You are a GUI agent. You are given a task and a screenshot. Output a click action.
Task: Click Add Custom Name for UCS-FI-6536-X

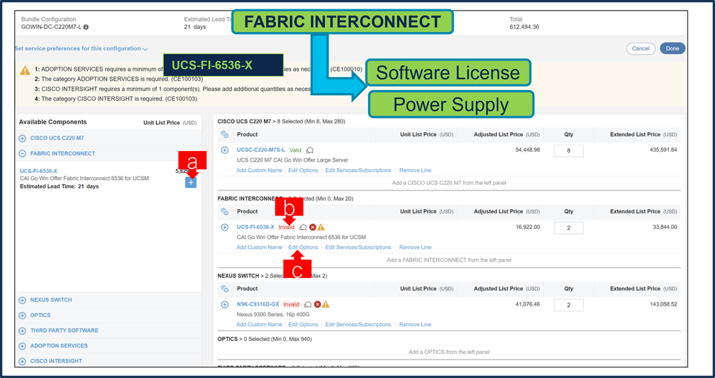pos(259,248)
